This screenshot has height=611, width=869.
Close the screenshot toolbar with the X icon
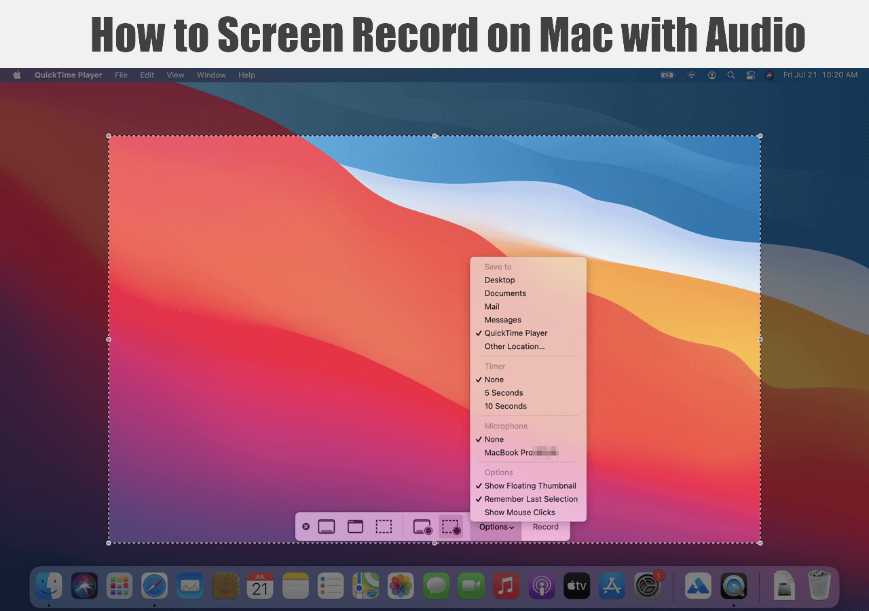pos(306,527)
